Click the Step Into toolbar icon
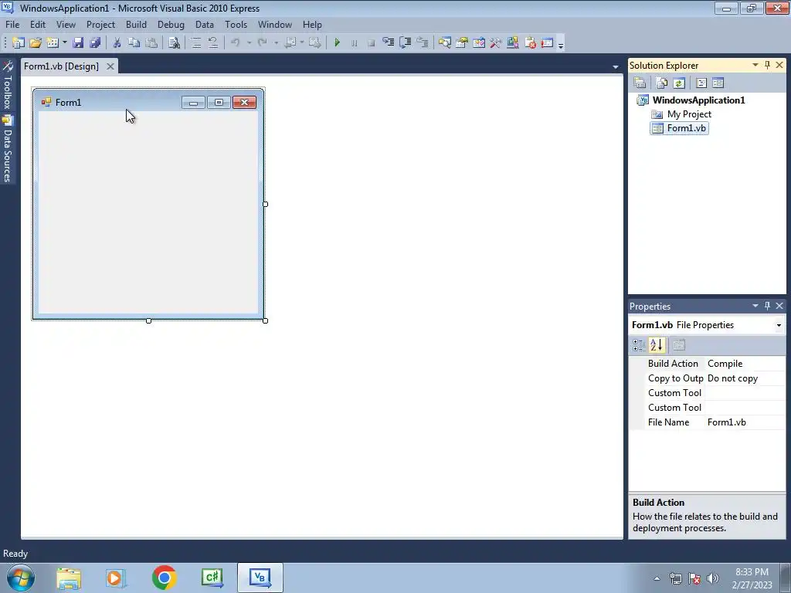Screen dimensions: 791x593 (x=388, y=43)
